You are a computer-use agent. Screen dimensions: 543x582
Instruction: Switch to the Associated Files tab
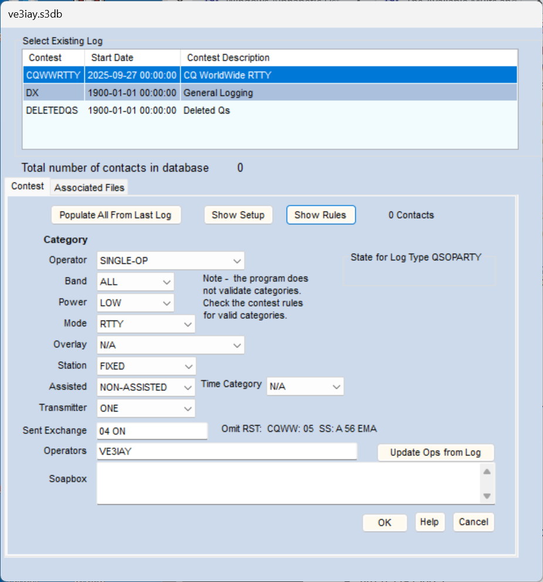click(x=89, y=188)
